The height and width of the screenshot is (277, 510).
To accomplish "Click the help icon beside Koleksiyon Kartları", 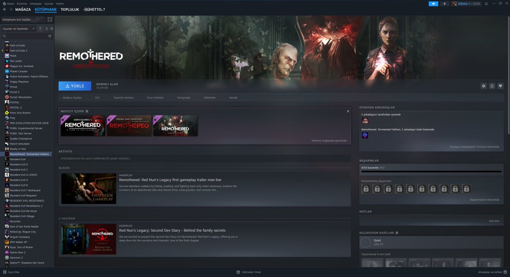I will 397,233.
